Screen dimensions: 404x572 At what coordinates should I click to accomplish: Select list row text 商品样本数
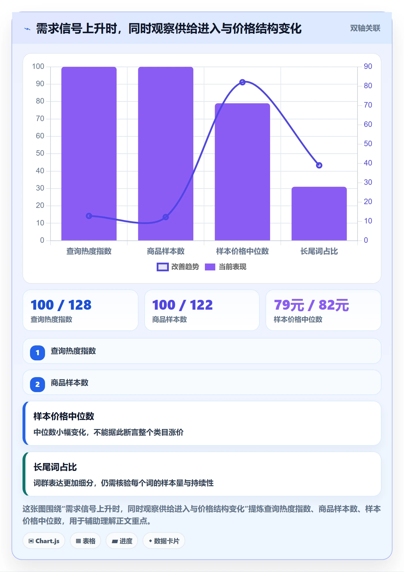[70, 383]
